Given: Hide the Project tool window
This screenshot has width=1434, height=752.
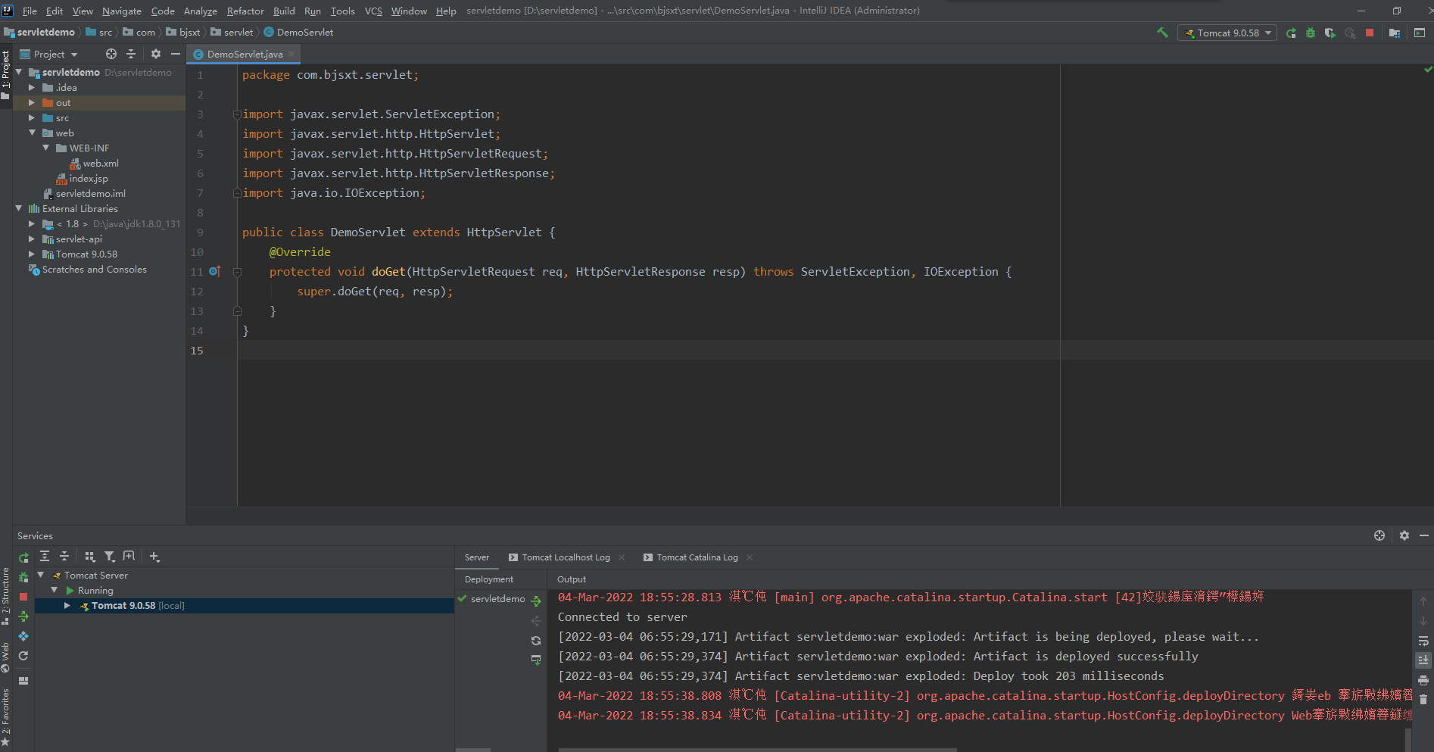Looking at the screenshot, I should click(x=176, y=54).
